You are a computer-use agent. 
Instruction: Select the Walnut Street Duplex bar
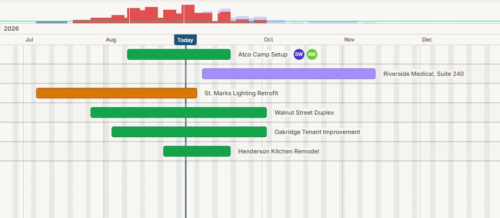(178, 112)
